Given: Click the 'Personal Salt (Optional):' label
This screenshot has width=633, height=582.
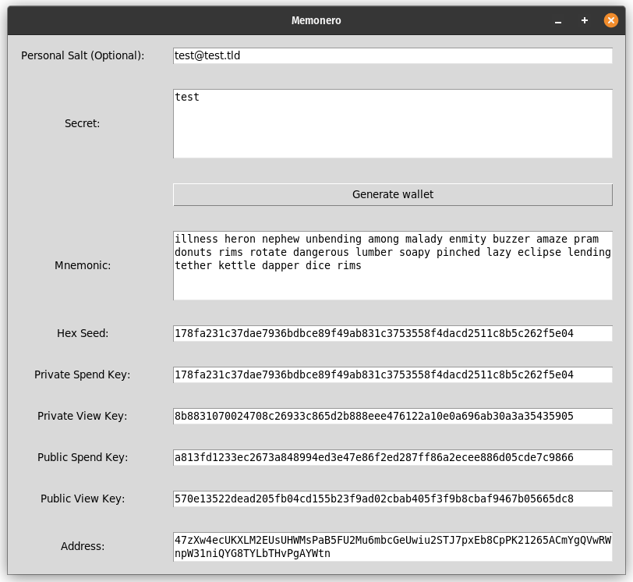Looking at the screenshot, I should [83, 55].
